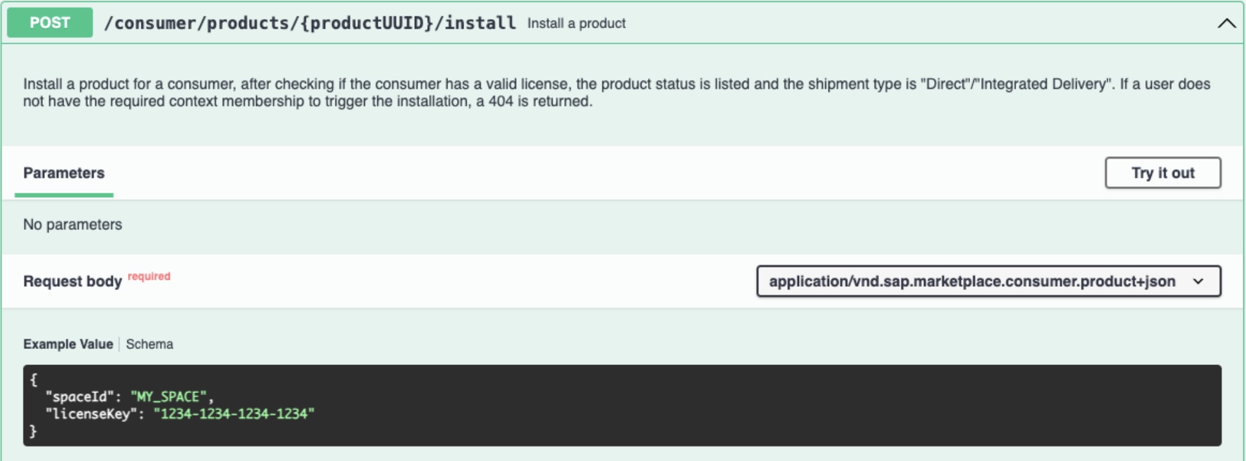Click the /consumer/products/{productUUID}/install path
Viewport: 1246px width, 461px height.
click(x=310, y=23)
